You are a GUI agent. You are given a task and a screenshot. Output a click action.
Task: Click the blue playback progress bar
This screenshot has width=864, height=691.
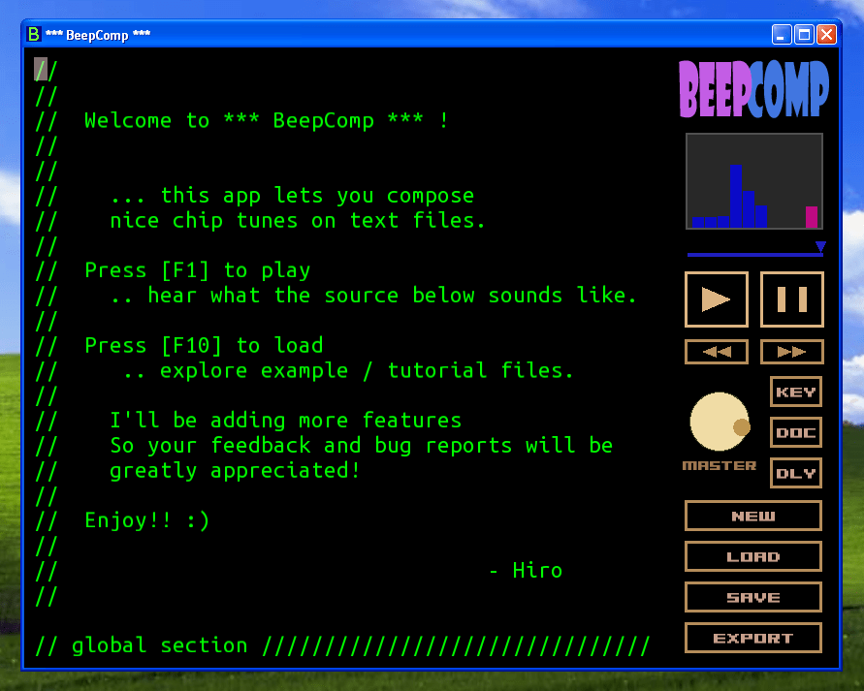pyautogui.click(x=752, y=255)
